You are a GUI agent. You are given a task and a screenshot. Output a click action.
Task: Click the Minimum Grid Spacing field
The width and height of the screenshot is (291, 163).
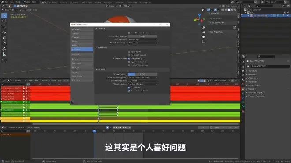[142, 36]
